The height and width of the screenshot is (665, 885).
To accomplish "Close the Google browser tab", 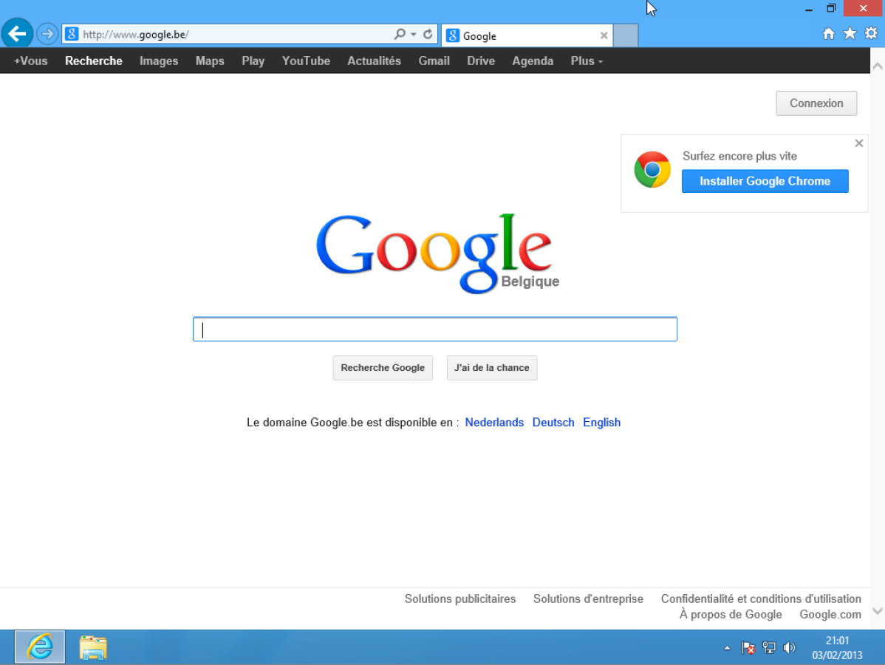I will [x=604, y=35].
